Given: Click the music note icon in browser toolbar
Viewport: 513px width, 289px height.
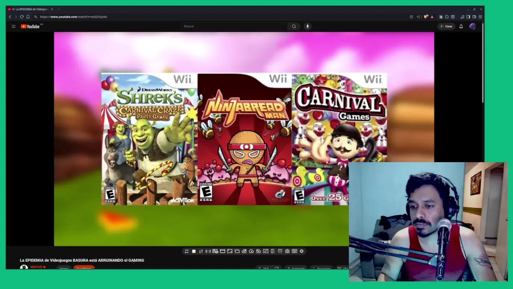Looking at the screenshot, I should (x=462, y=17).
